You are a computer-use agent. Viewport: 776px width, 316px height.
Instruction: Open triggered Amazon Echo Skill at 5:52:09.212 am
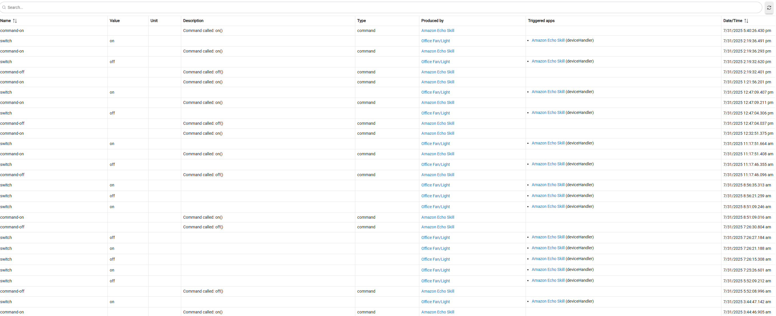pyautogui.click(x=548, y=281)
